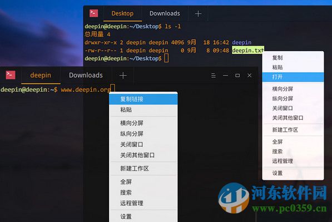This screenshot has width=332, height=222.
Task: Switch to Desktop tab in back terminal
Action: [122, 13]
